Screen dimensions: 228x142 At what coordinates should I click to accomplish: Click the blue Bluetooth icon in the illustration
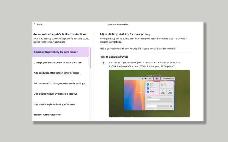(148, 88)
